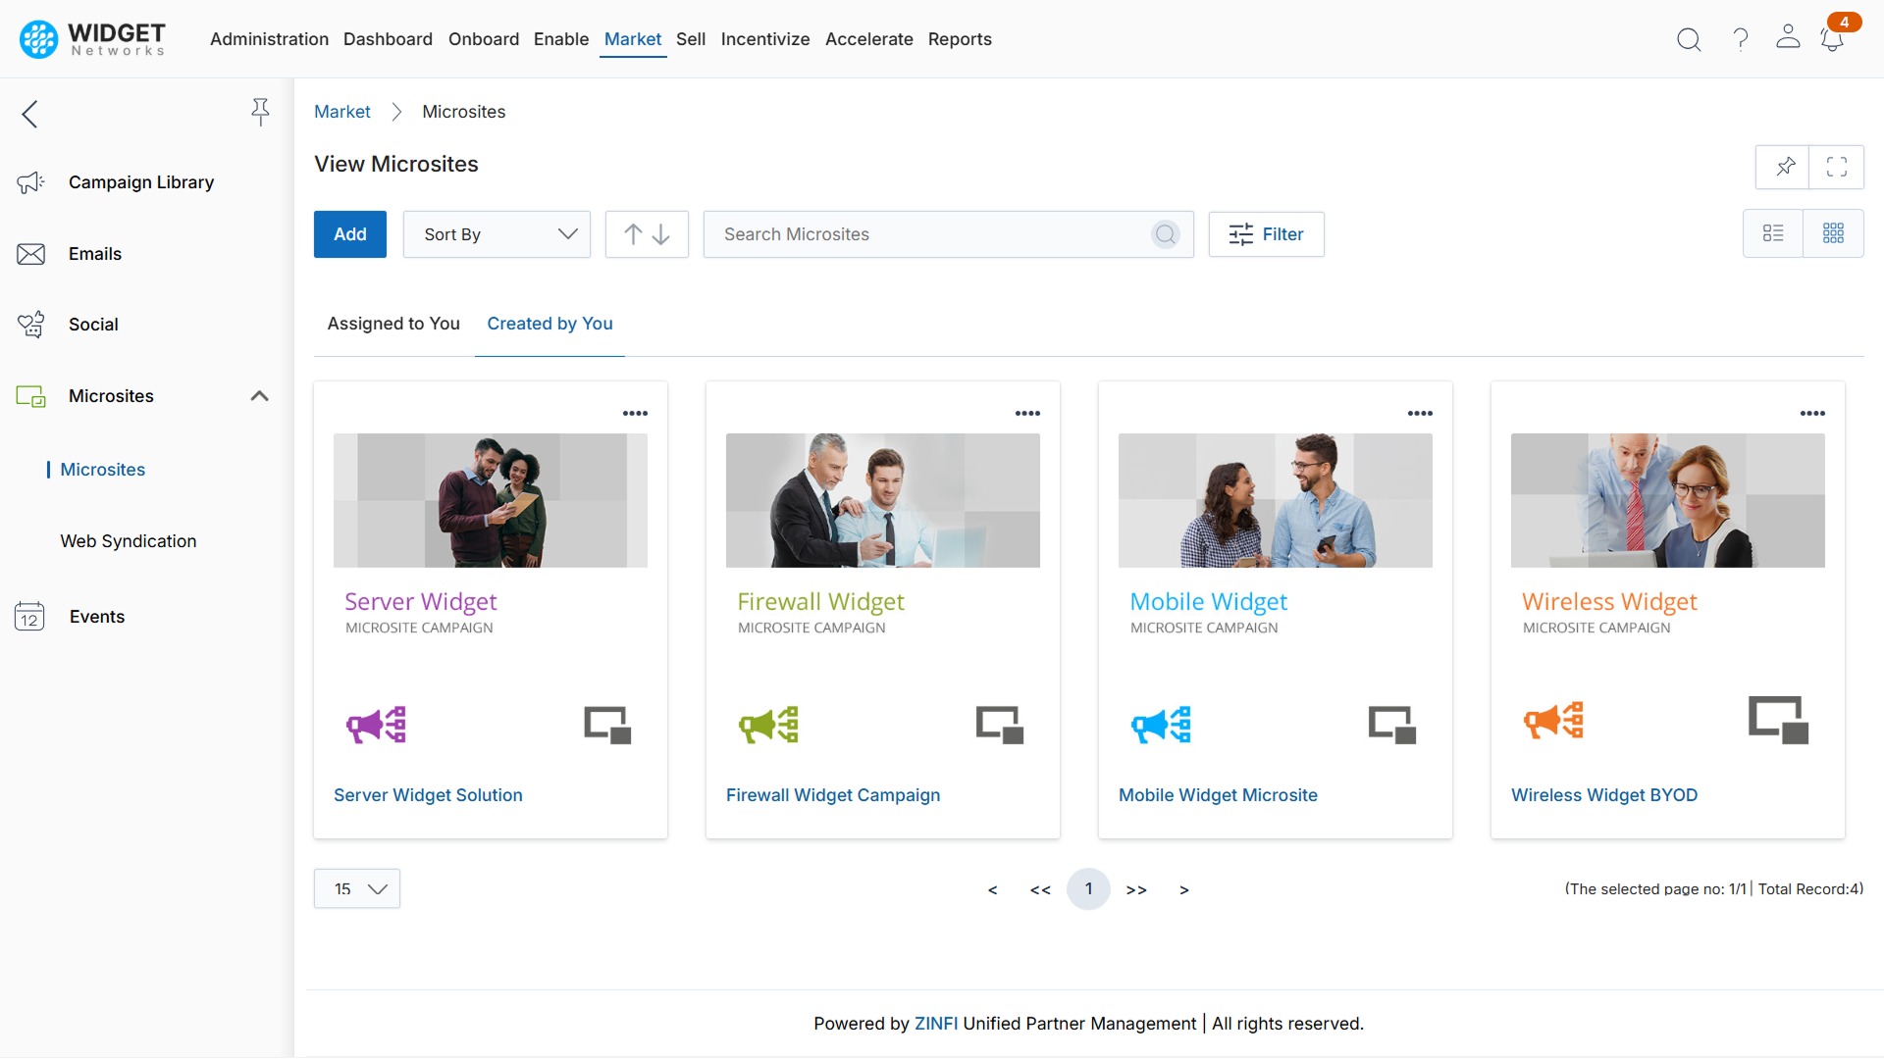View notifications via the bell icon

coord(1831,39)
